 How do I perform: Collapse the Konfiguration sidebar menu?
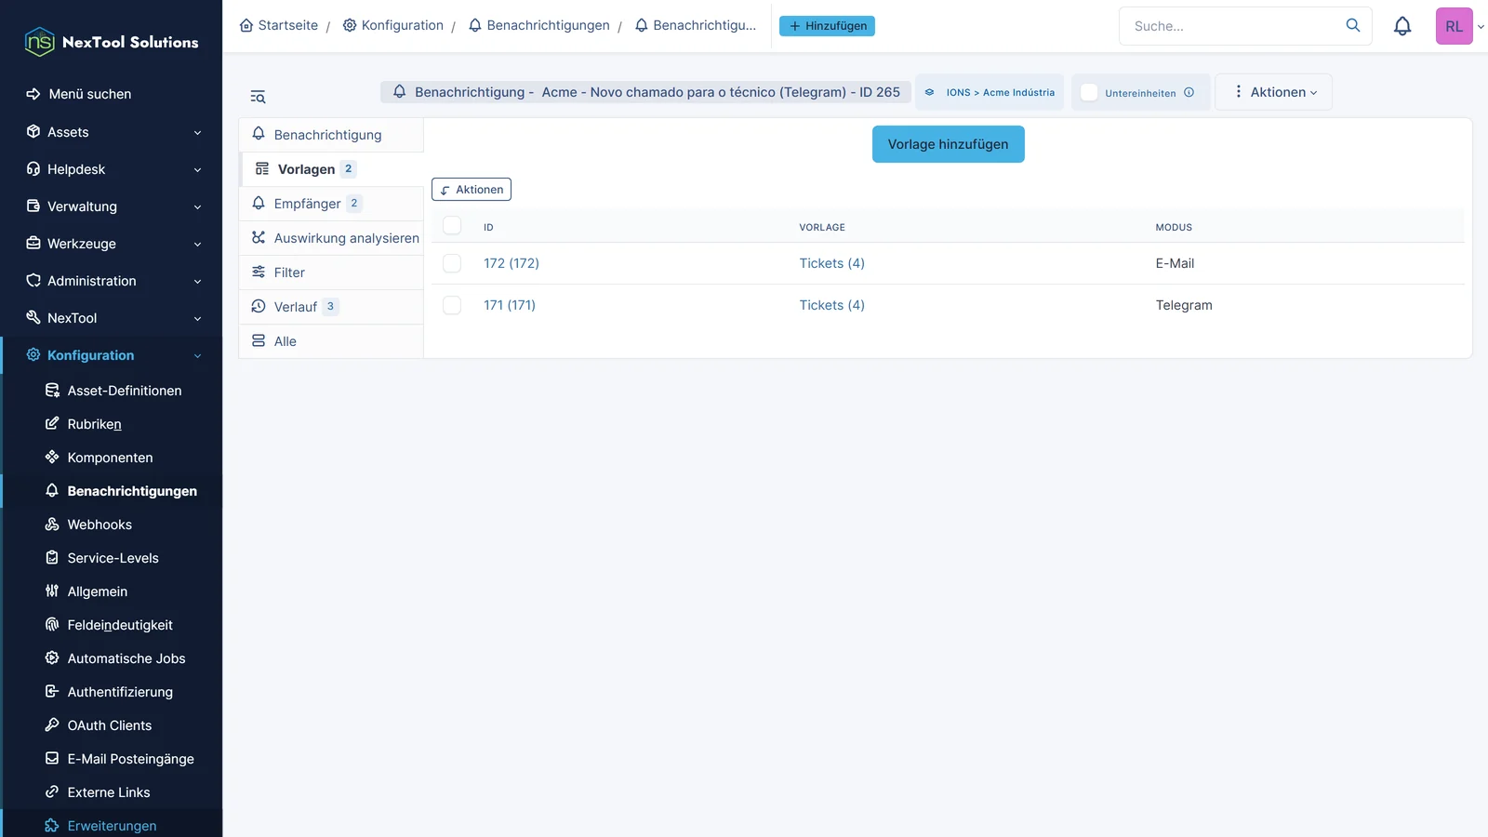click(112, 355)
